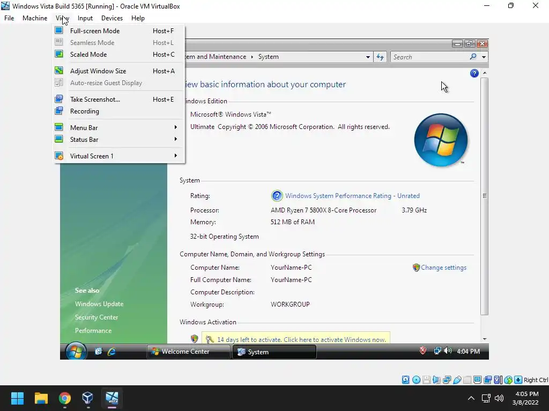The width and height of the screenshot is (549, 411).
Task: Click the hard disk activity indicator in VirtualBox status bar
Action: pos(405,380)
